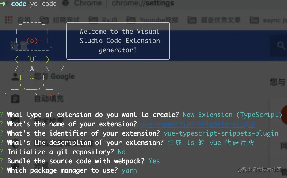287x178 pixels.
Task: Click the 设置 heading in Chrome settings
Action: coord(19,45)
